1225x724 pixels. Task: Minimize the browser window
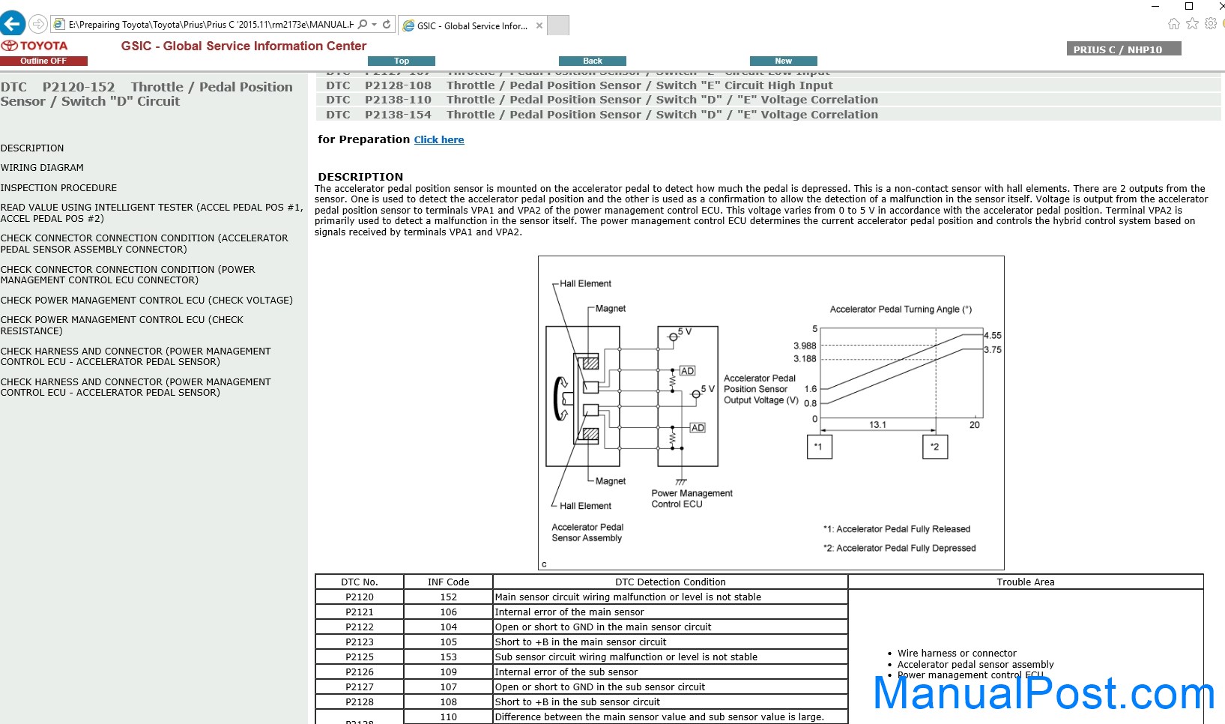point(1155,6)
